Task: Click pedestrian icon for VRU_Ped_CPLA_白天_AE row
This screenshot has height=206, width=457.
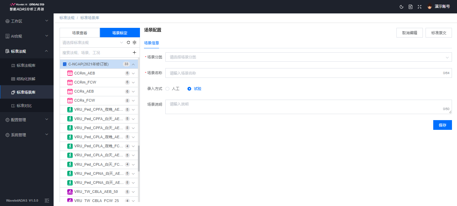Action: point(70,155)
